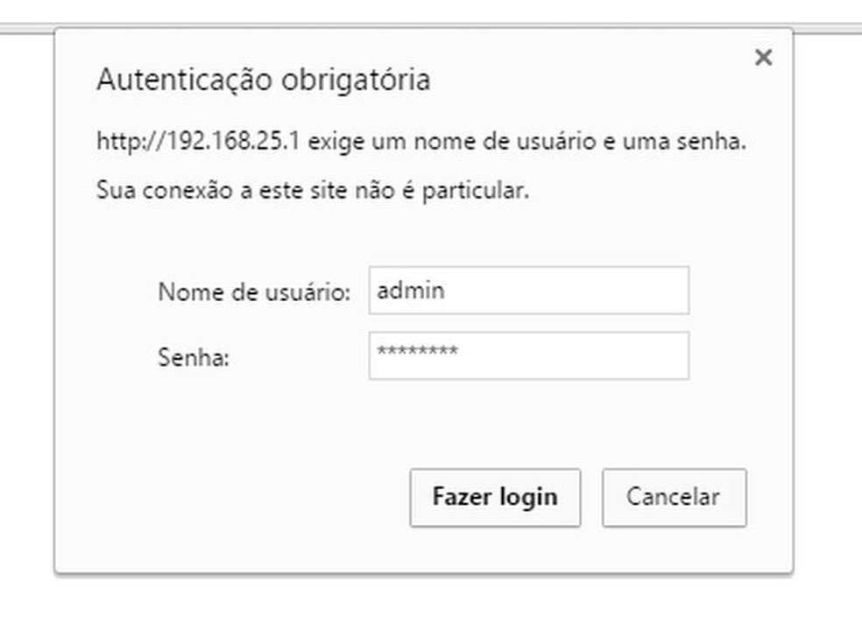
Task: Click the masked asterisks in the password field
Action: pyautogui.click(x=417, y=353)
